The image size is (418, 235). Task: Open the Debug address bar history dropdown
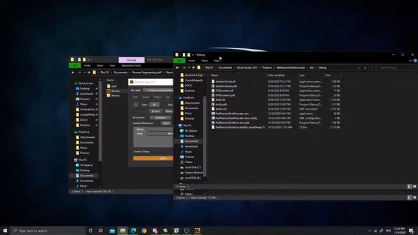[359, 68]
